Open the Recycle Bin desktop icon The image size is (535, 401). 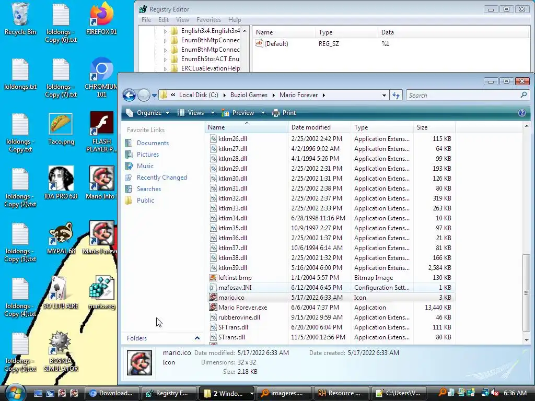click(20, 19)
